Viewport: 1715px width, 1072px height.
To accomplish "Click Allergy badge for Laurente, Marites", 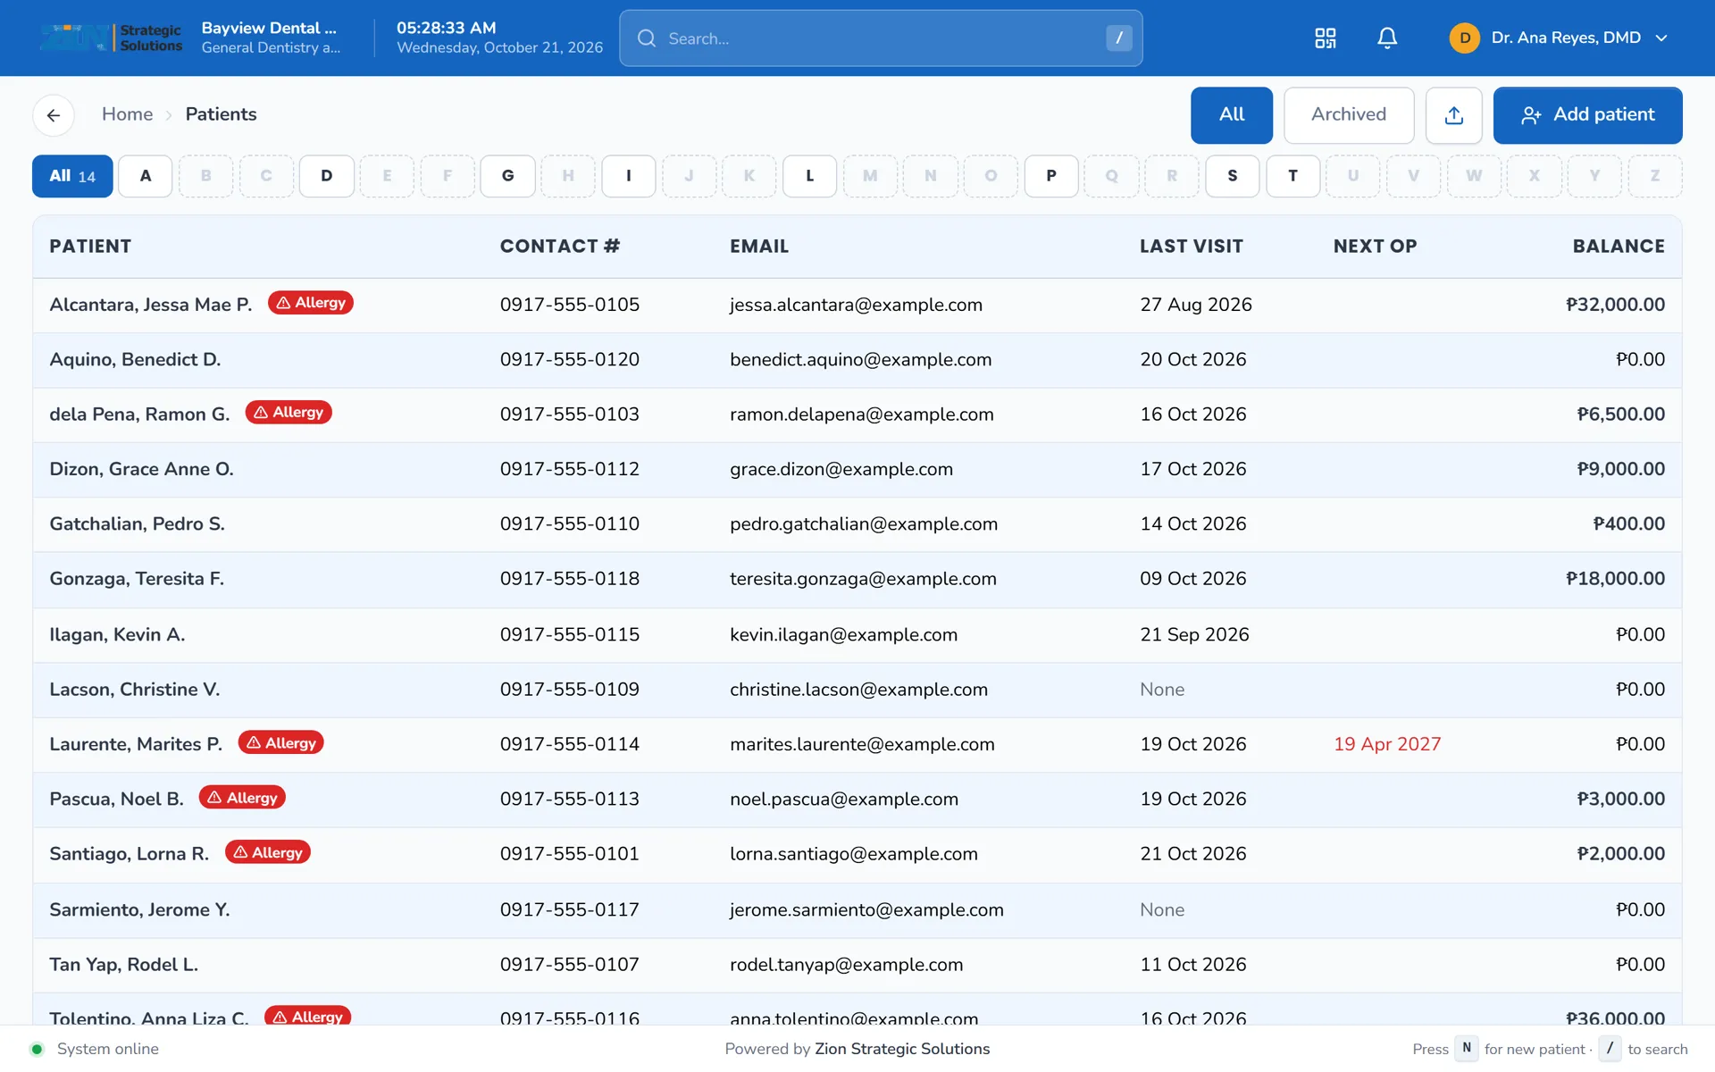I will [280, 742].
